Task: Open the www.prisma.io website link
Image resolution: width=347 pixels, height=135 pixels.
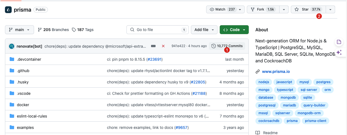Action: [x=276, y=72]
